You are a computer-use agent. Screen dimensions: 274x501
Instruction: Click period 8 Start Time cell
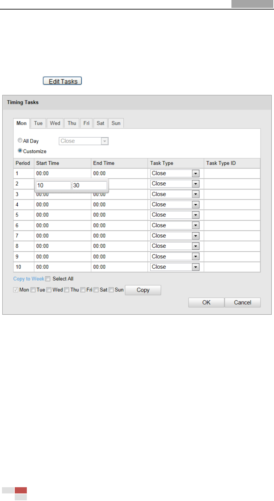pyautogui.click(x=62, y=246)
